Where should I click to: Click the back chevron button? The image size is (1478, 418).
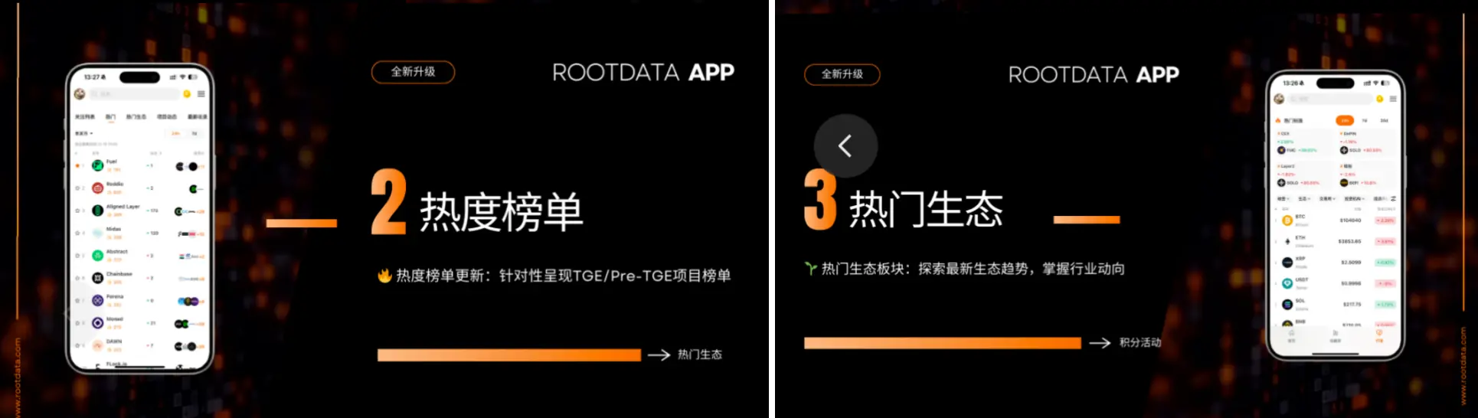pyautogui.click(x=845, y=146)
